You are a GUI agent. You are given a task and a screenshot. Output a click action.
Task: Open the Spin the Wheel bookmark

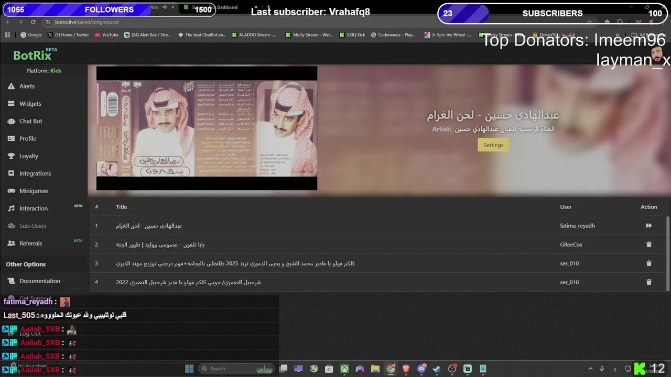[448, 35]
